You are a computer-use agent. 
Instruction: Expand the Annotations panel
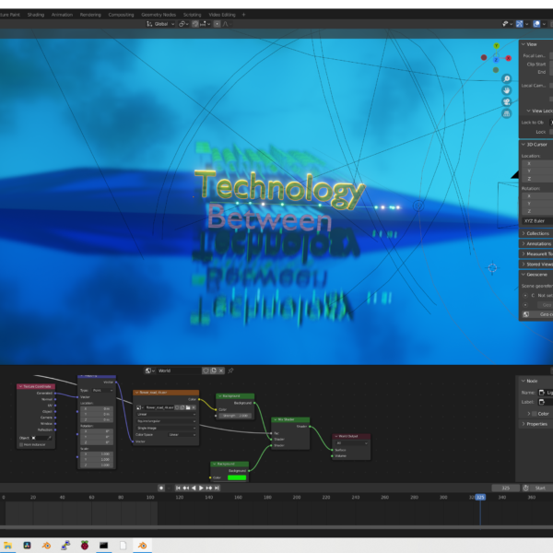(x=536, y=243)
